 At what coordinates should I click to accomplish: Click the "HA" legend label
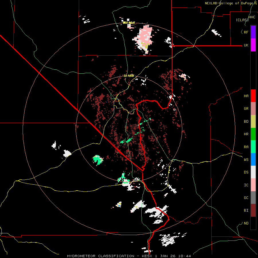[x=246, y=96]
